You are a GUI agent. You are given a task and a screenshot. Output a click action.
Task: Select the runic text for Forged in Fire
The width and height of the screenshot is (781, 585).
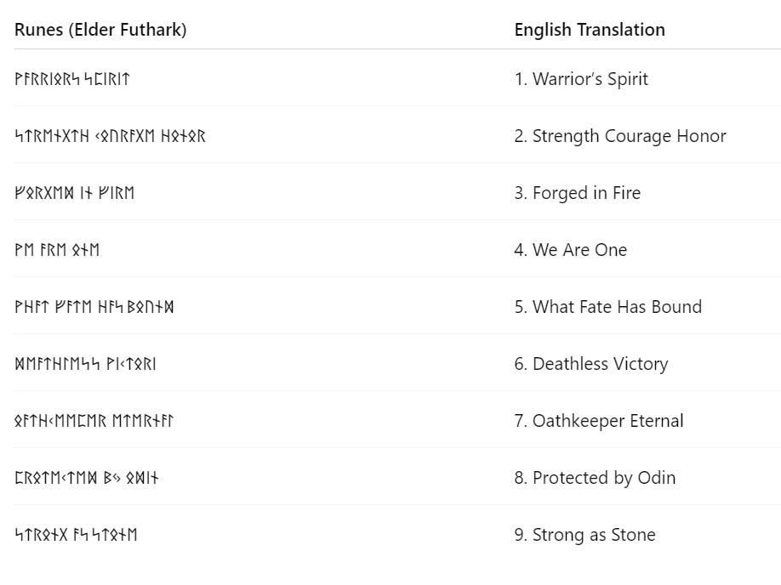(75, 193)
